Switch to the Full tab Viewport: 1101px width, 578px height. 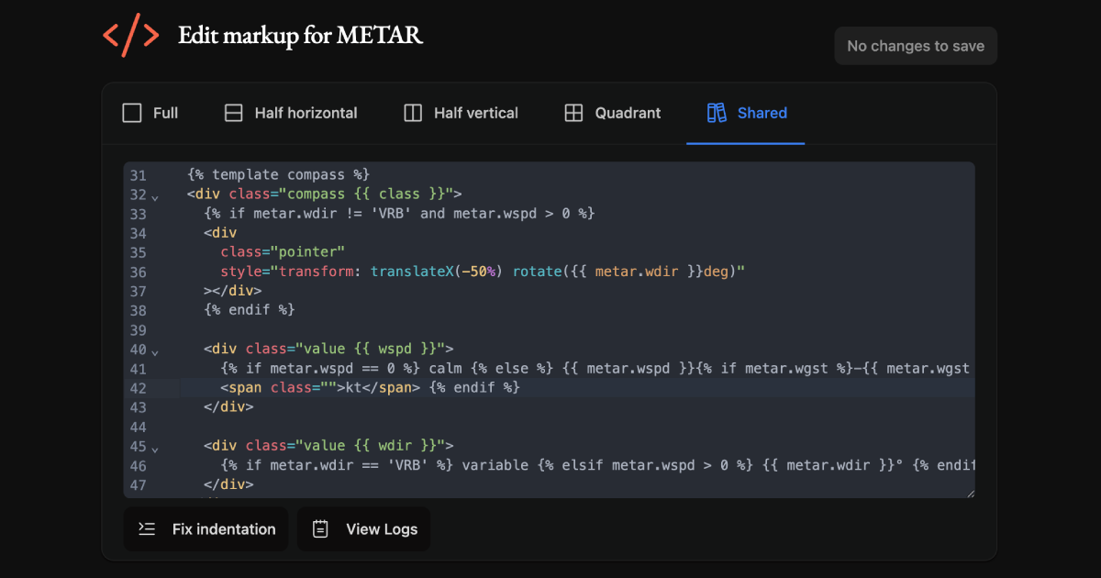[150, 113]
